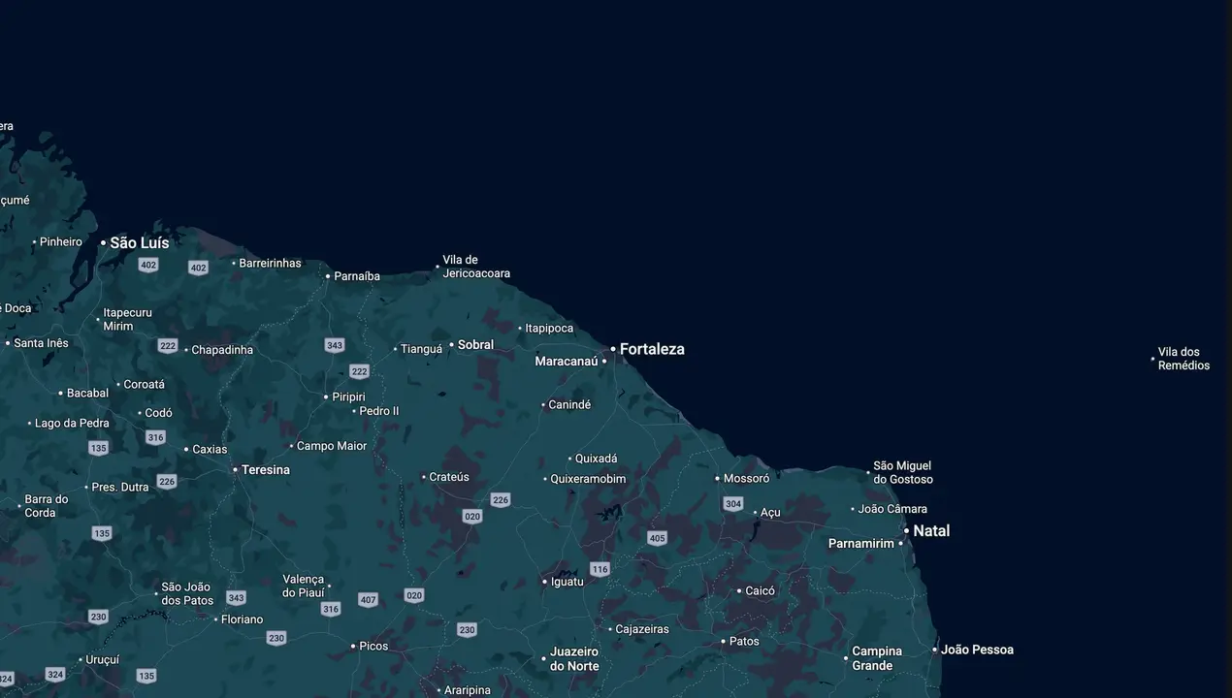Click the Pedro II label
The height and width of the screenshot is (698, 1232).
tap(378, 411)
